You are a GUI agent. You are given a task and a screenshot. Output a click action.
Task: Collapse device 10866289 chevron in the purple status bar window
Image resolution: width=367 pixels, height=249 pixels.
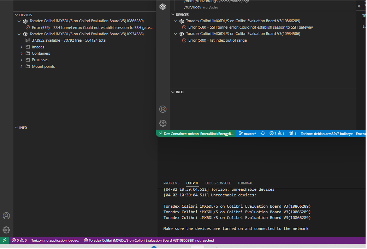click(19, 21)
